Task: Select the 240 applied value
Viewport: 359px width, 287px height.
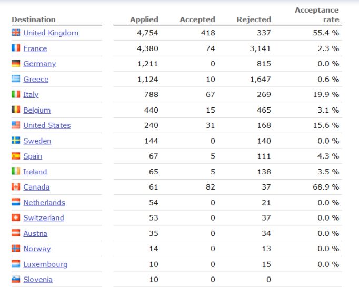Action: coord(152,125)
